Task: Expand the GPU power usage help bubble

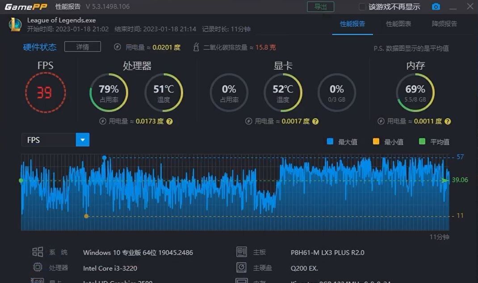Action: click(315, 121)
